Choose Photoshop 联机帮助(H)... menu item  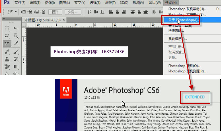[192, 9]
